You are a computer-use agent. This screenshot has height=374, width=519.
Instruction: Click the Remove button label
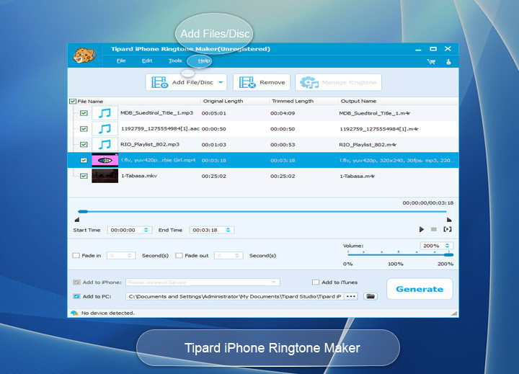tap(272, 82)
